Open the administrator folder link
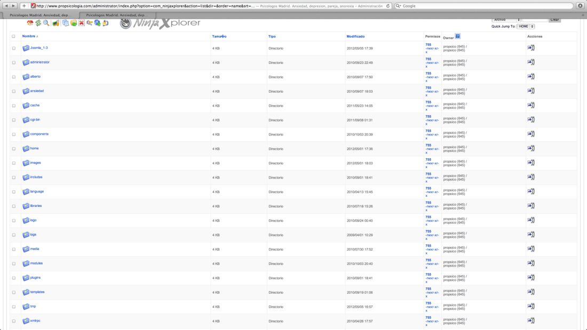The image size is (587, 330). (39, 62)
